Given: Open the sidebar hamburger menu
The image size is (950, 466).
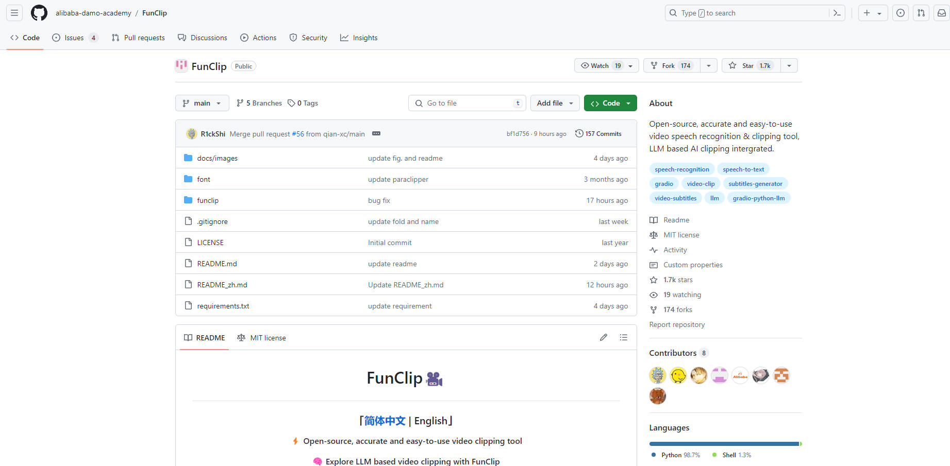Looking at the screenshot, I should tap(14, 12).
